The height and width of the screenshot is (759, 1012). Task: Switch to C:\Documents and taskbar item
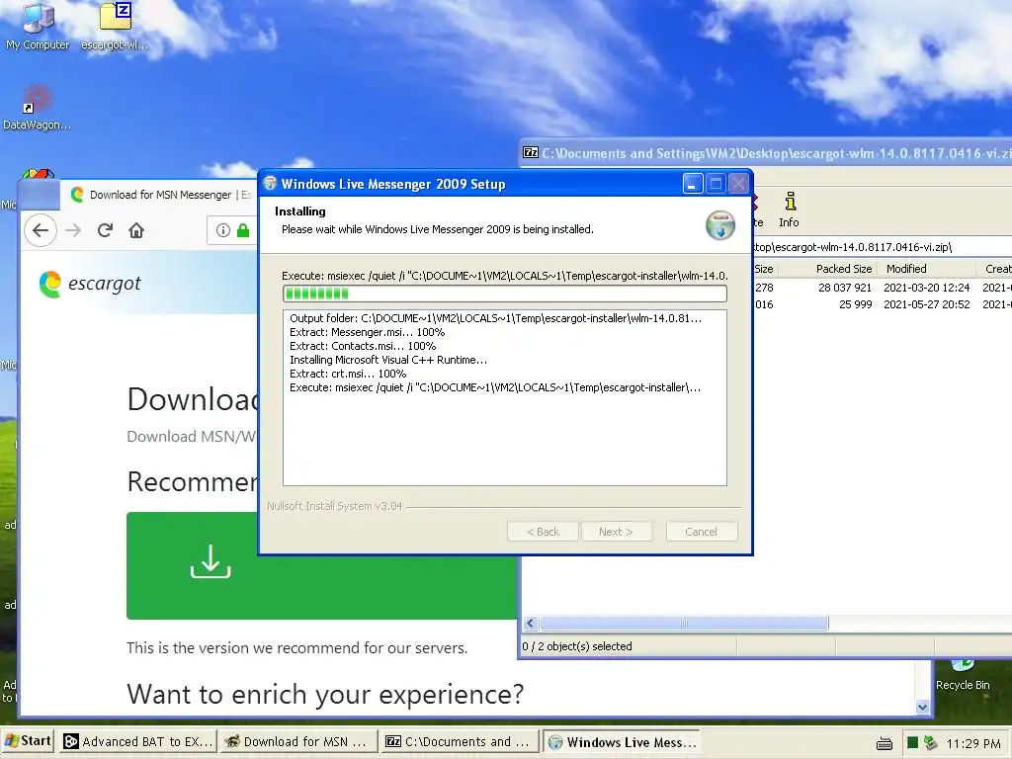point(459,742)
